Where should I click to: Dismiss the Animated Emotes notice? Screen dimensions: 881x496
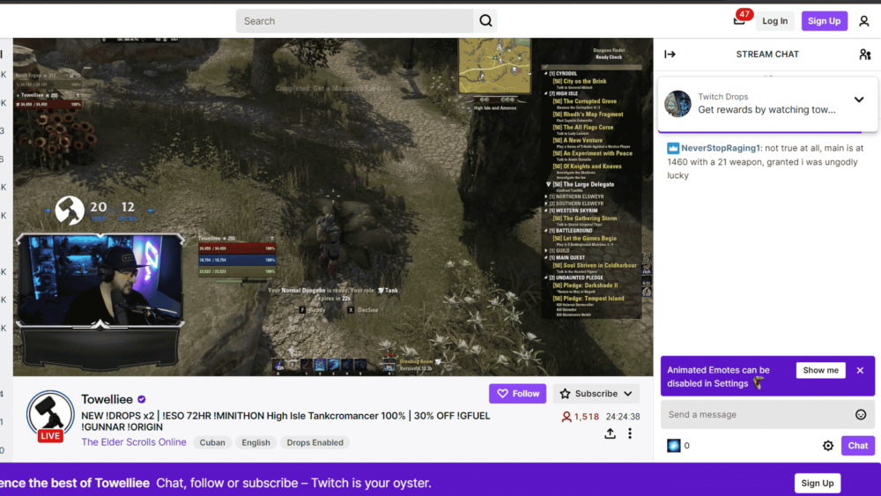point(860,370)
